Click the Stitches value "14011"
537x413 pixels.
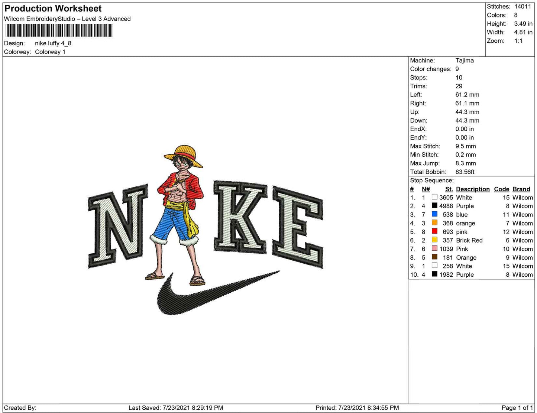[523, 7]
